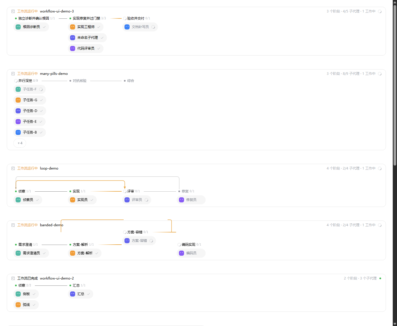Image resolution: width=397 pixels, height=326 pixels.
Task: Click the spinner icon on workflow-ui-demo-3 header
Action: tap(380, 11)
